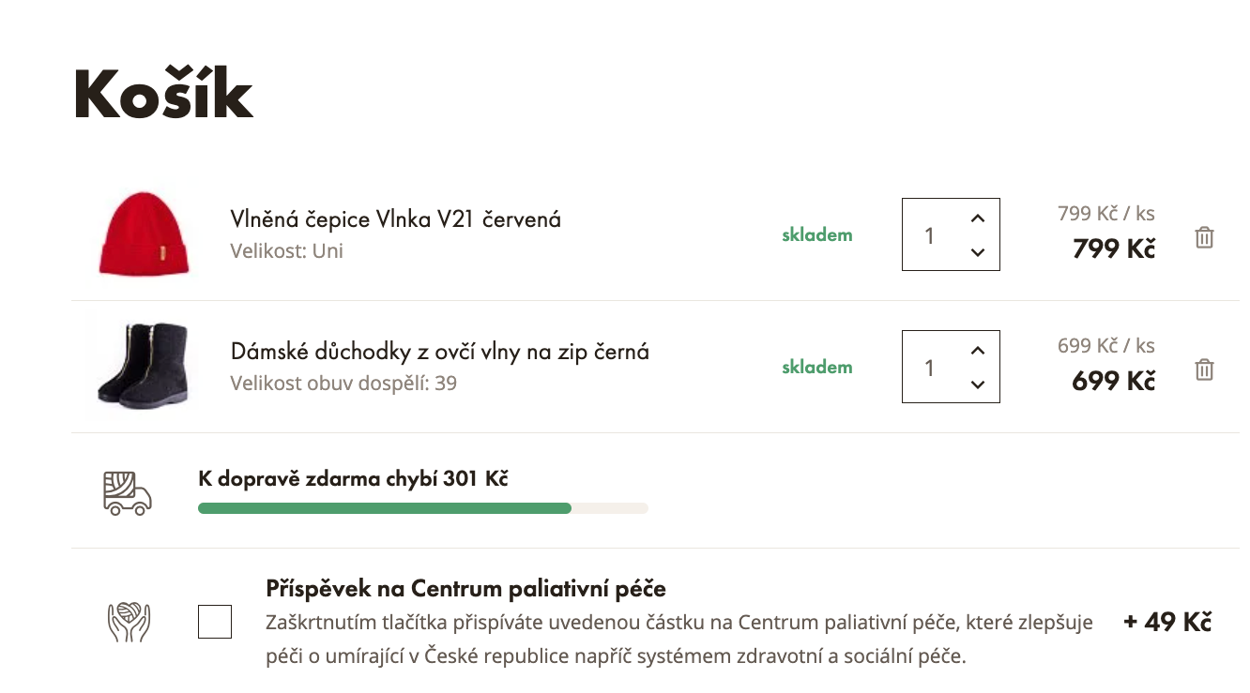Decrease quantity of black slippers

[978, 384]
